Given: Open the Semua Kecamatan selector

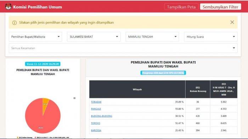Looking at the screenshot, I should click(x=123, y=48).
